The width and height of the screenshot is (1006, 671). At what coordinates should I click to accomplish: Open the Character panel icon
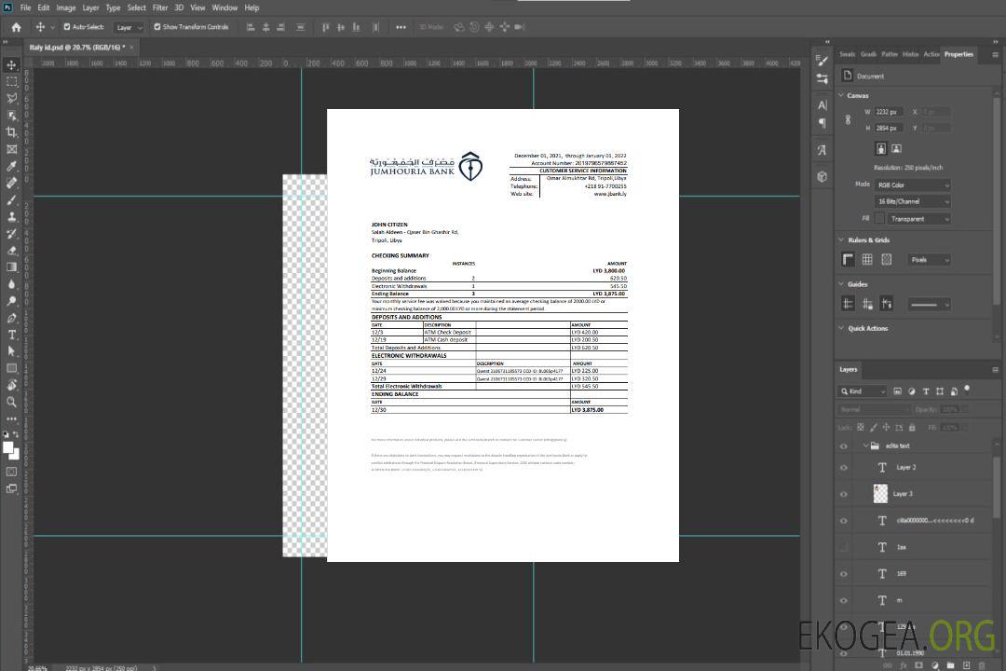point(822,105)
